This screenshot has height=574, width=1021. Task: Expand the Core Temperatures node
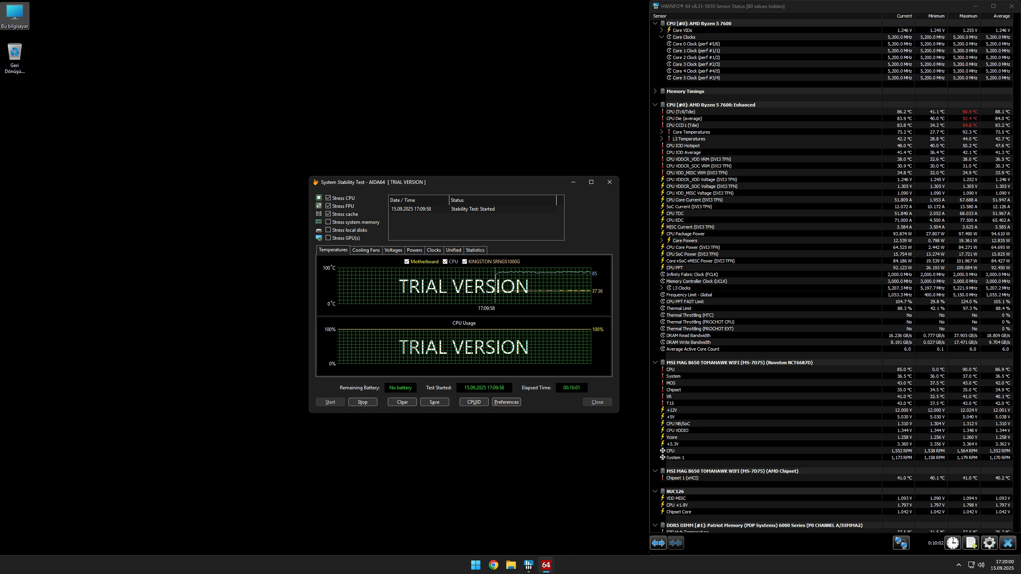pos(662,132)
